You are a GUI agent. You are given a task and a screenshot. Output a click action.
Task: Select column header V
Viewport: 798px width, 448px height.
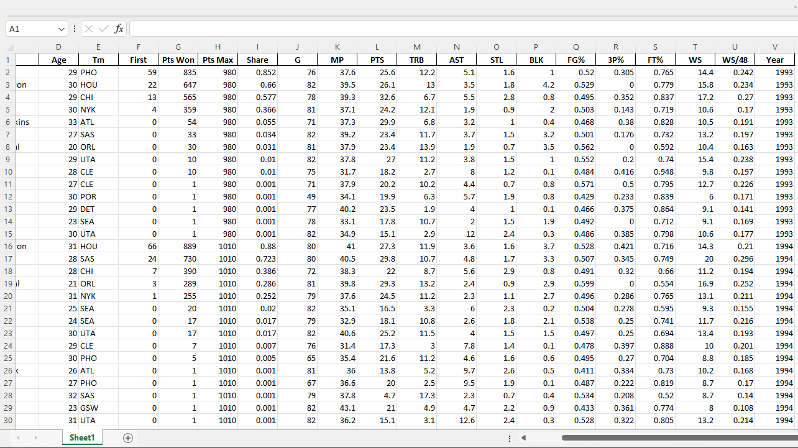tap(774, 47)
